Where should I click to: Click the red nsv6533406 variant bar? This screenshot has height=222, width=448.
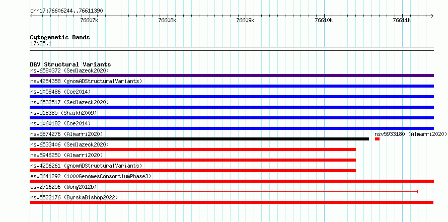[x=193, y=150]
